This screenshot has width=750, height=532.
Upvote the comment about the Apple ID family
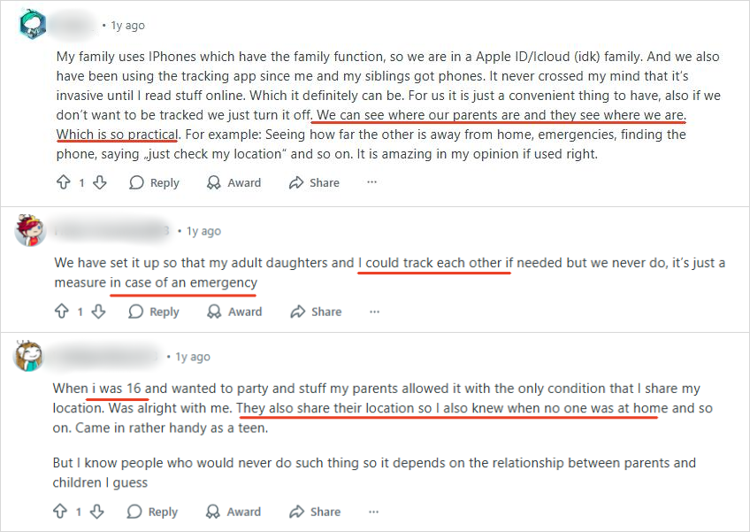(63, 181)
